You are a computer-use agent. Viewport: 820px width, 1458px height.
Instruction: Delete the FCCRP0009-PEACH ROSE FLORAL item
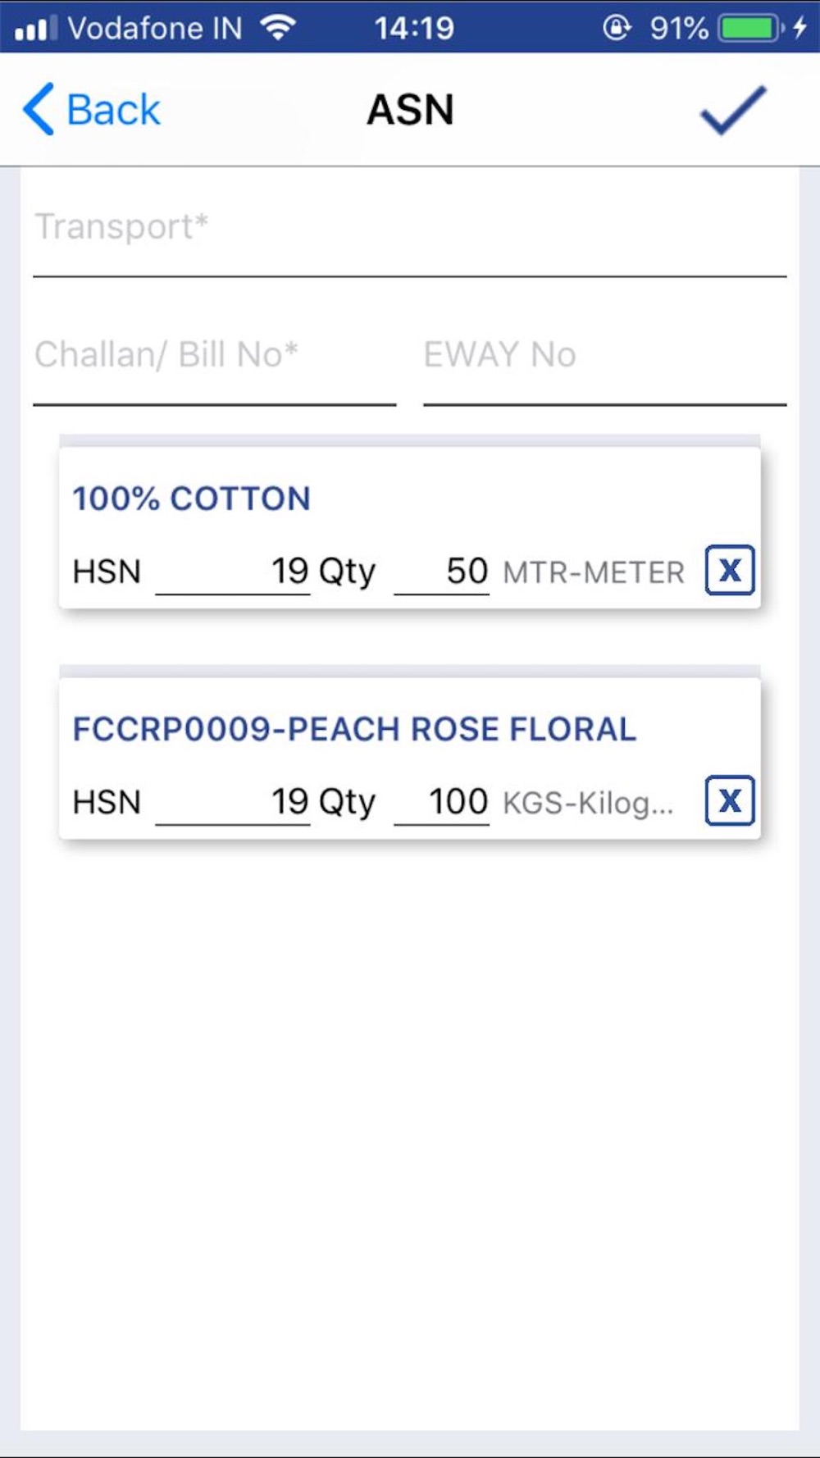[x=729, y=800]
